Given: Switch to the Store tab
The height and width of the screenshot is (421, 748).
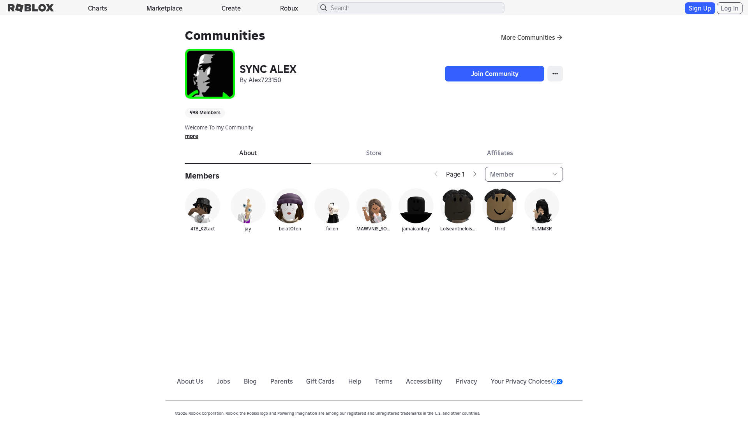Looking at the screenshot, I should tap(374, 153).
